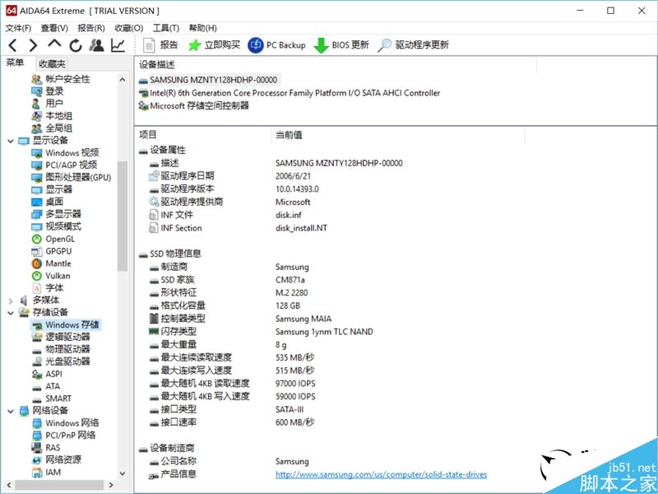Viewport: 658px width, 494px height.
Task: Open the 帮助(H) menu
Action: (x=202, y=28)
